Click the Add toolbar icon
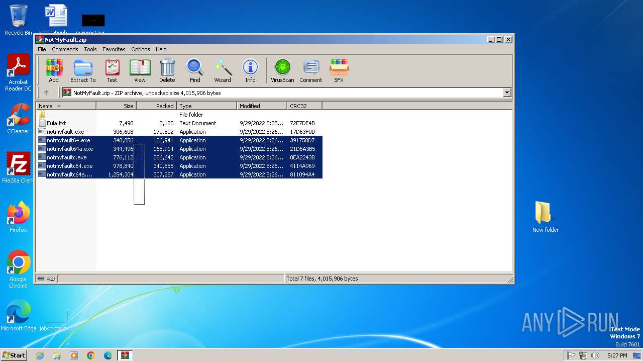The width and height of the screenshot is (643, 362). [x=54, y=71]
